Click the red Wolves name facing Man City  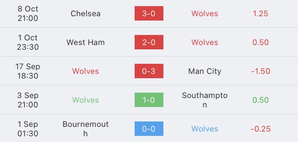coord(86,71)
